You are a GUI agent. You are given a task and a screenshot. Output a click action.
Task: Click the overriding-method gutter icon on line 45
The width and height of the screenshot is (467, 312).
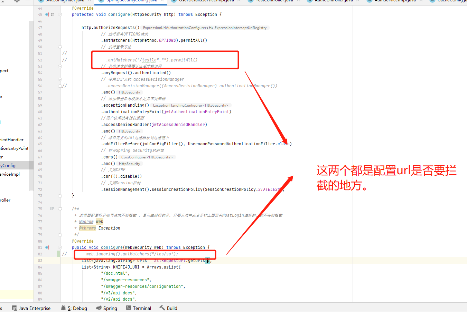(47, 14)
